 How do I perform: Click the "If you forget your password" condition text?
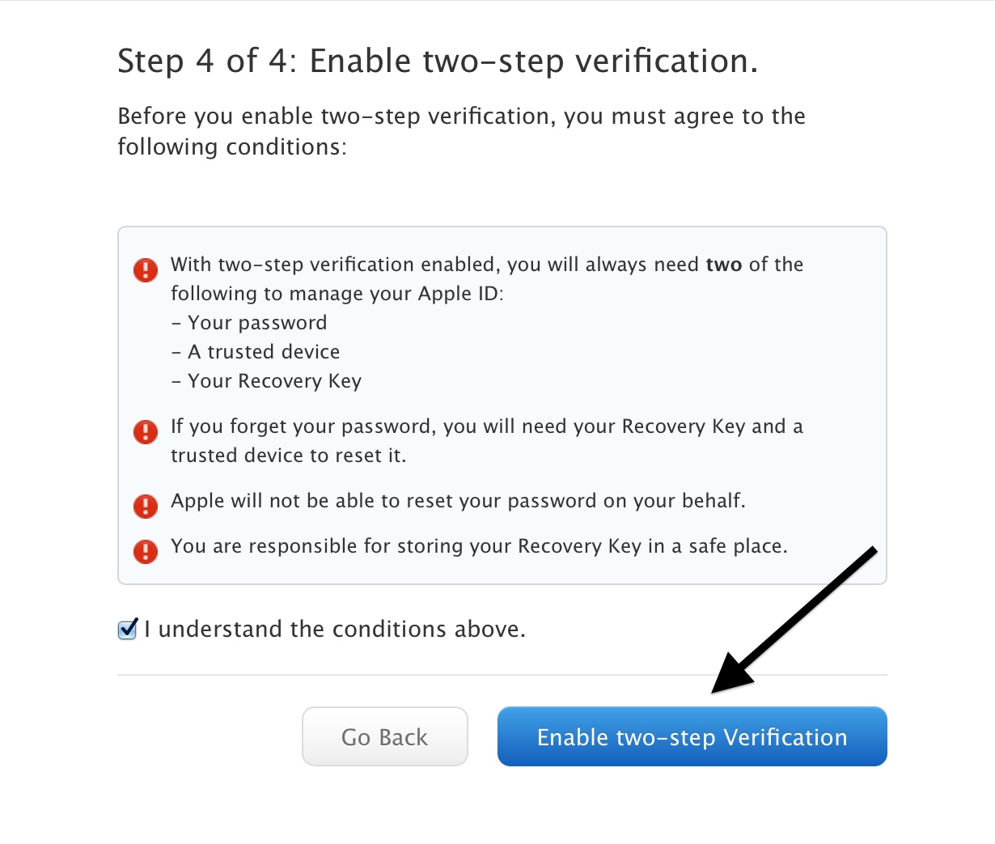(x=485, y=426)
